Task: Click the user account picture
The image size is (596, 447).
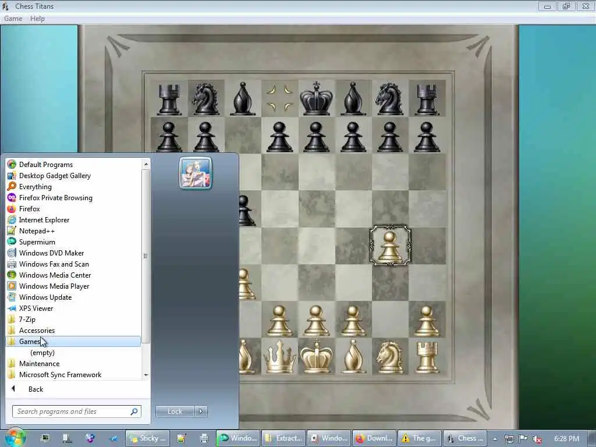Action: click(196, 173)
